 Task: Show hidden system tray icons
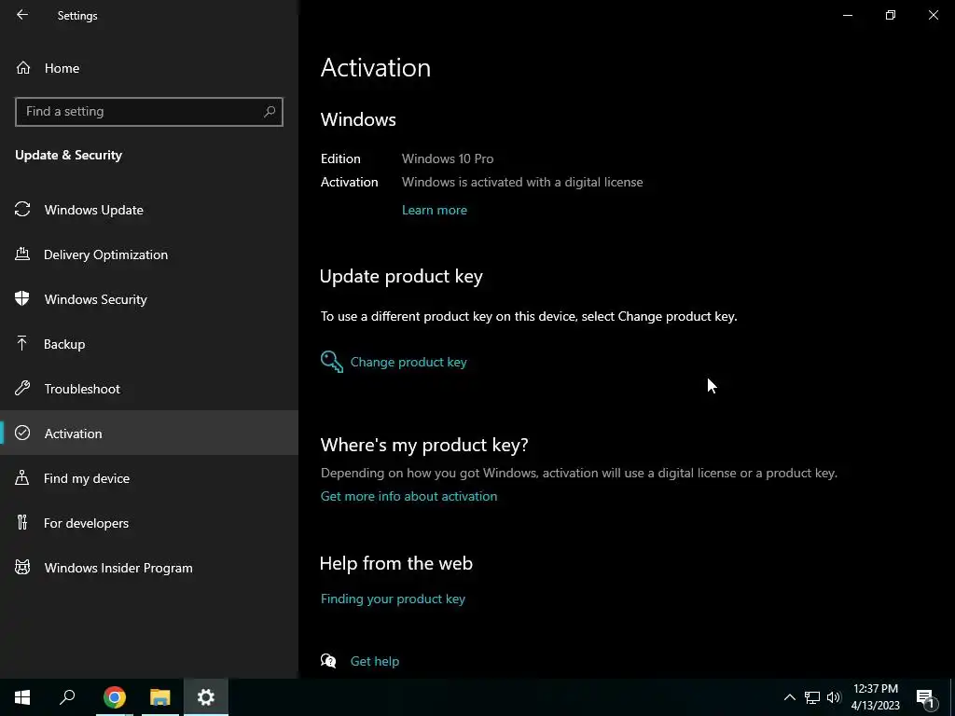(789, 697)
